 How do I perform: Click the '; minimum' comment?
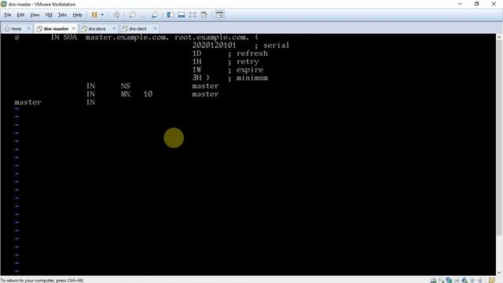248,78
